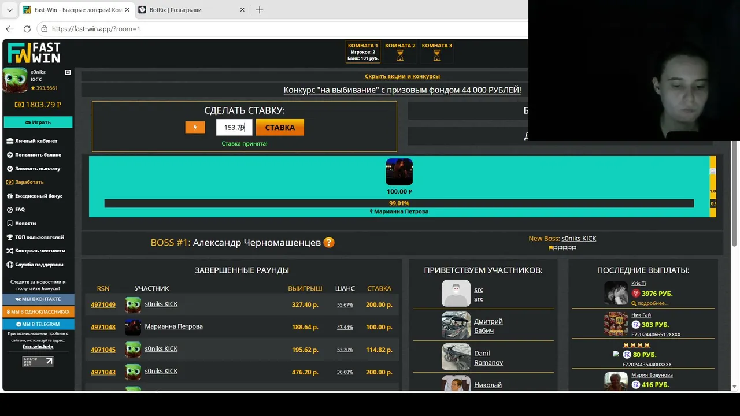The image size is (740, 416).
Task: Click the shuffle icon beside Контроль честности
Action: tap(10, 251)
